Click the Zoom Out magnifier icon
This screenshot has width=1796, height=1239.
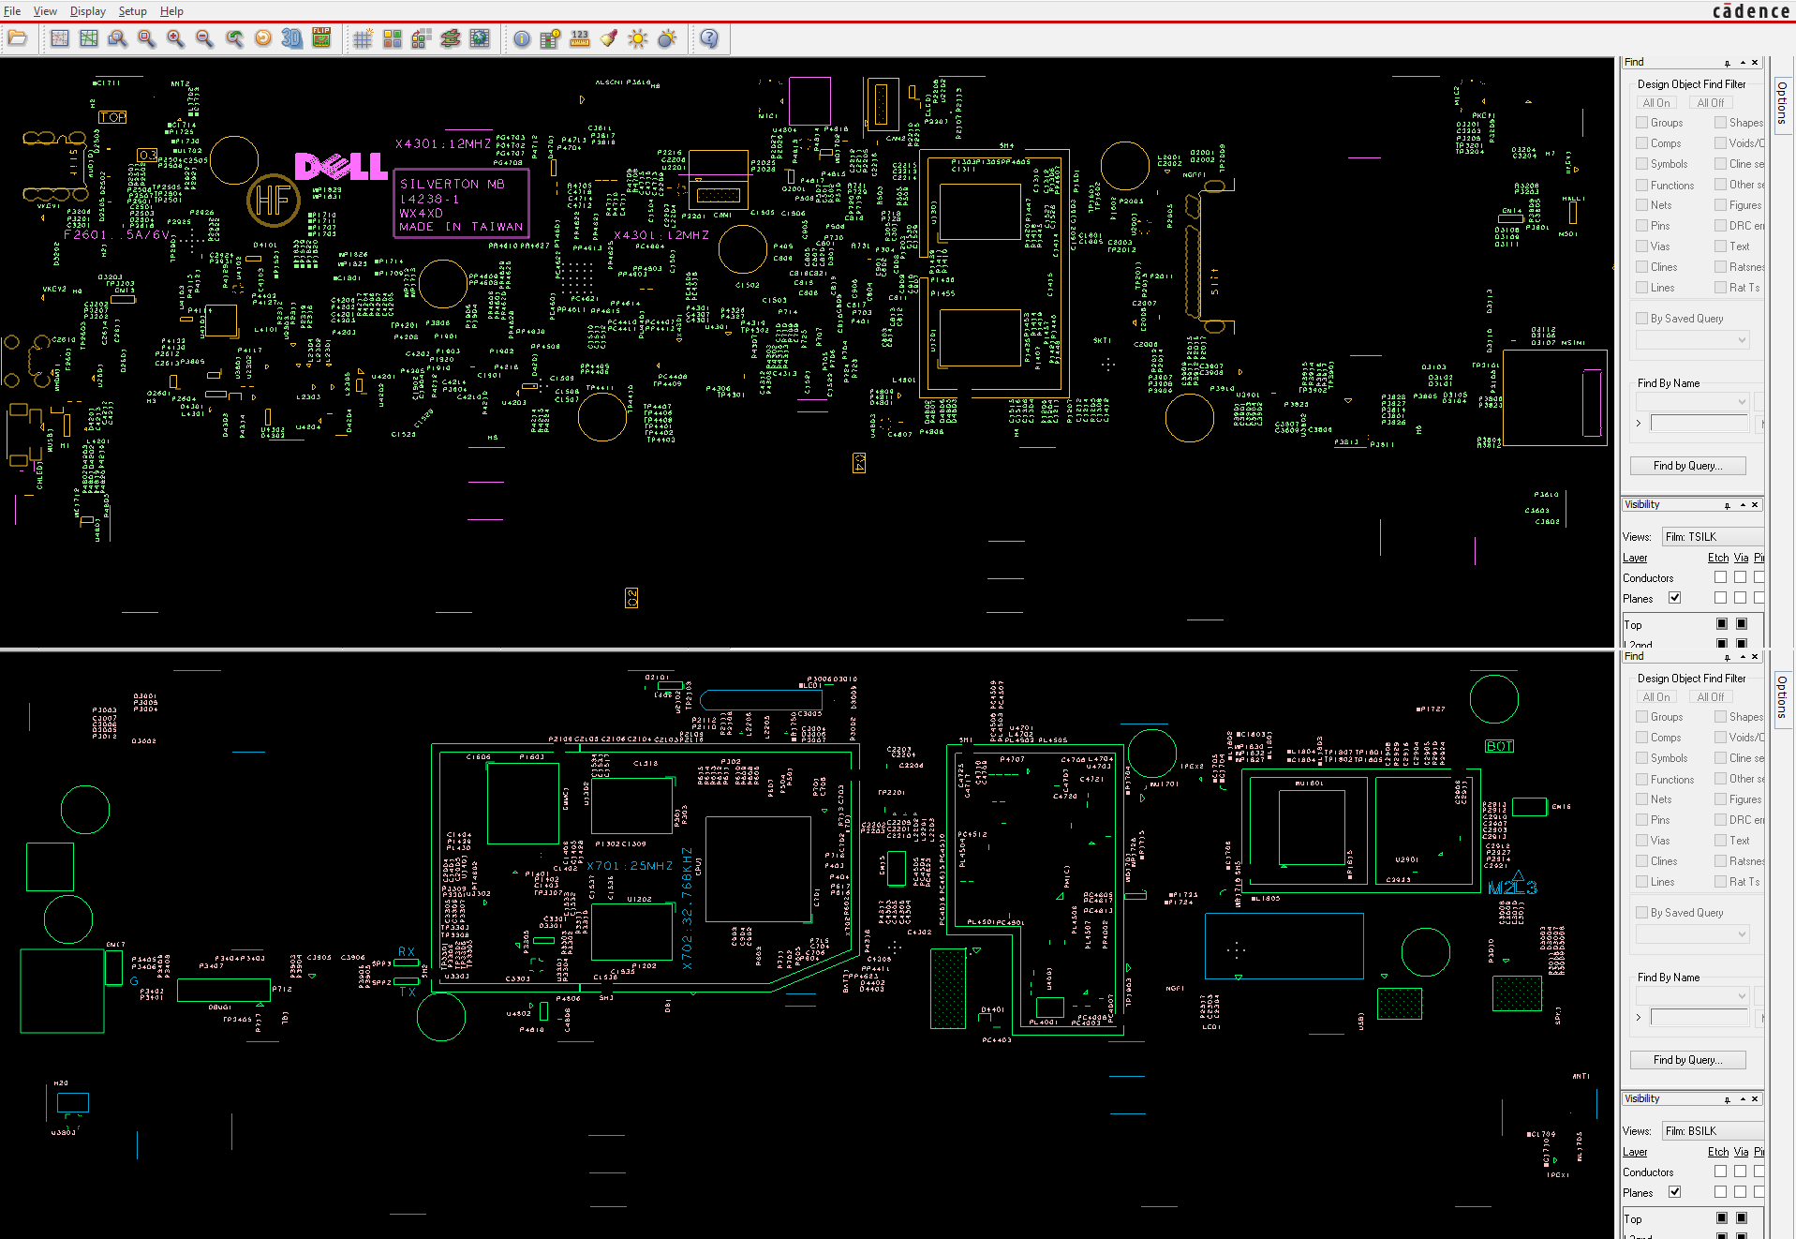point(204,38)
